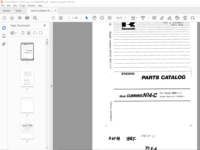200x150 pixels.
Task: Click the page number input field
Action: (69, 18)
